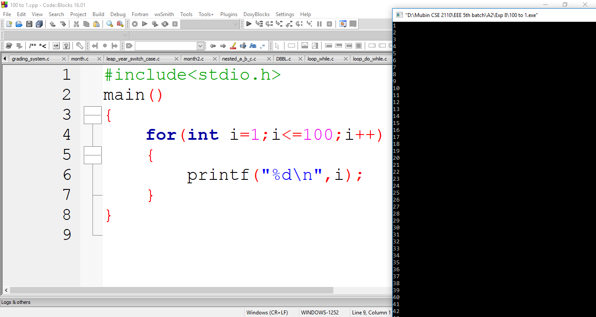Expand the Logs & others panel
The height and width of the screenshot is (317, 596).
pyautogui.click(x=16, y=302)
